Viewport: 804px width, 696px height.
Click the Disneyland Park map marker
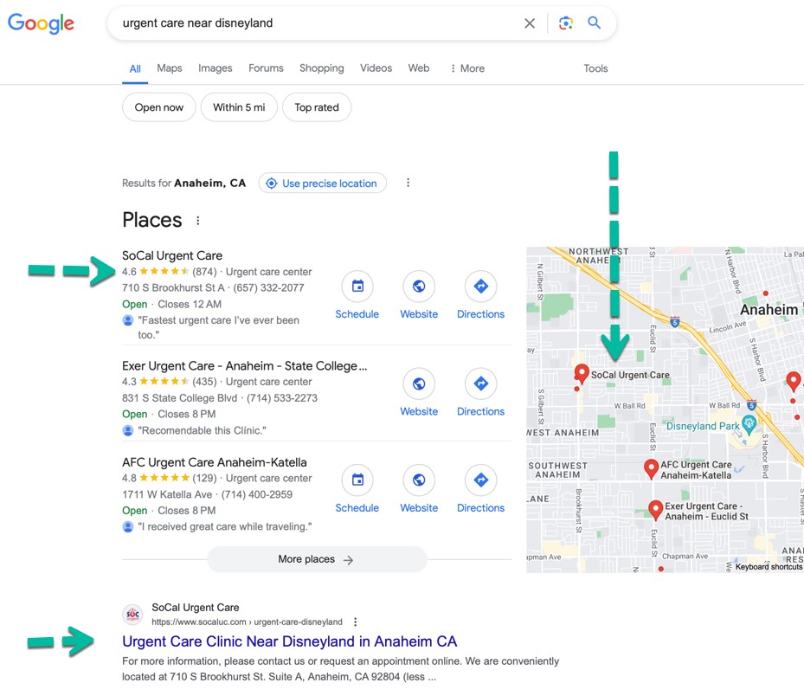749,425
